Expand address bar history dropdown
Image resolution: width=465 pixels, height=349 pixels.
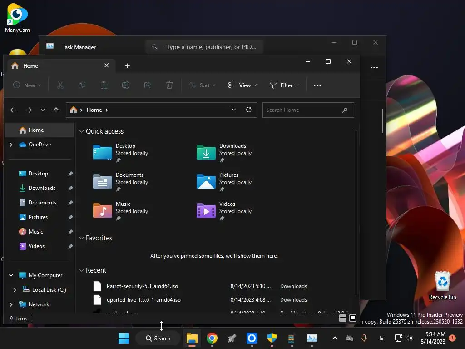pyautogui.click(x=234, y=110)
